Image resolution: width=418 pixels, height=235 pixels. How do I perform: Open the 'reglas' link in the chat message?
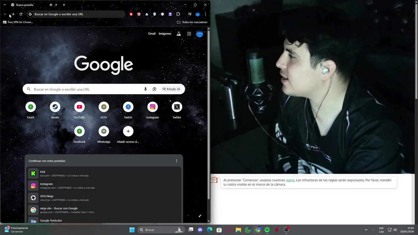290,180
